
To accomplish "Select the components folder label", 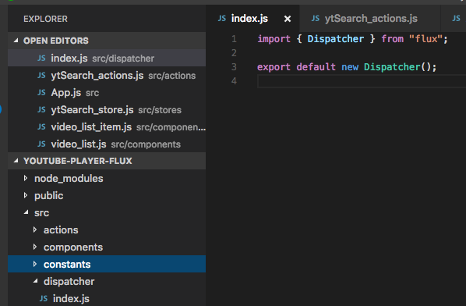I will coord(73,247).
